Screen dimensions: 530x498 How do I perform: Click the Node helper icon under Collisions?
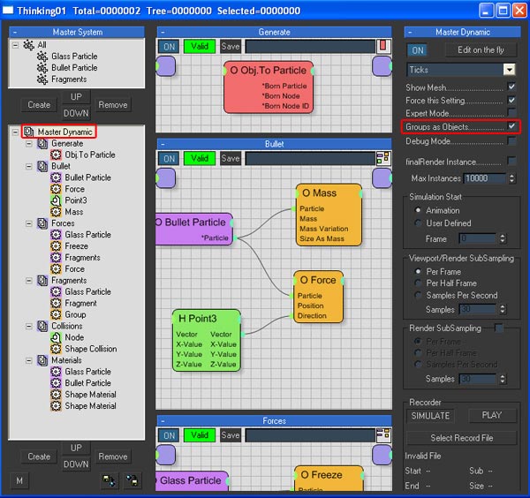[x=56, y=337]
